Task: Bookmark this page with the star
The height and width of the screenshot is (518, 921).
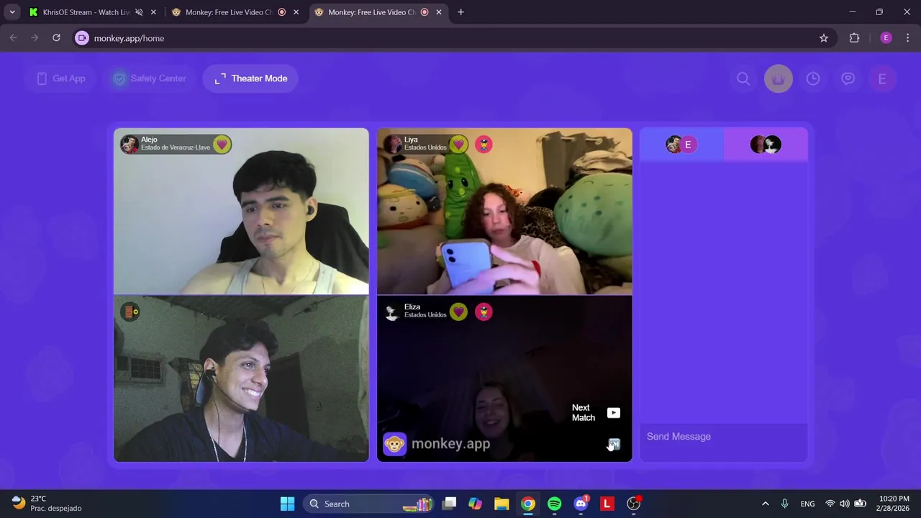Action: tap(824, 38)
